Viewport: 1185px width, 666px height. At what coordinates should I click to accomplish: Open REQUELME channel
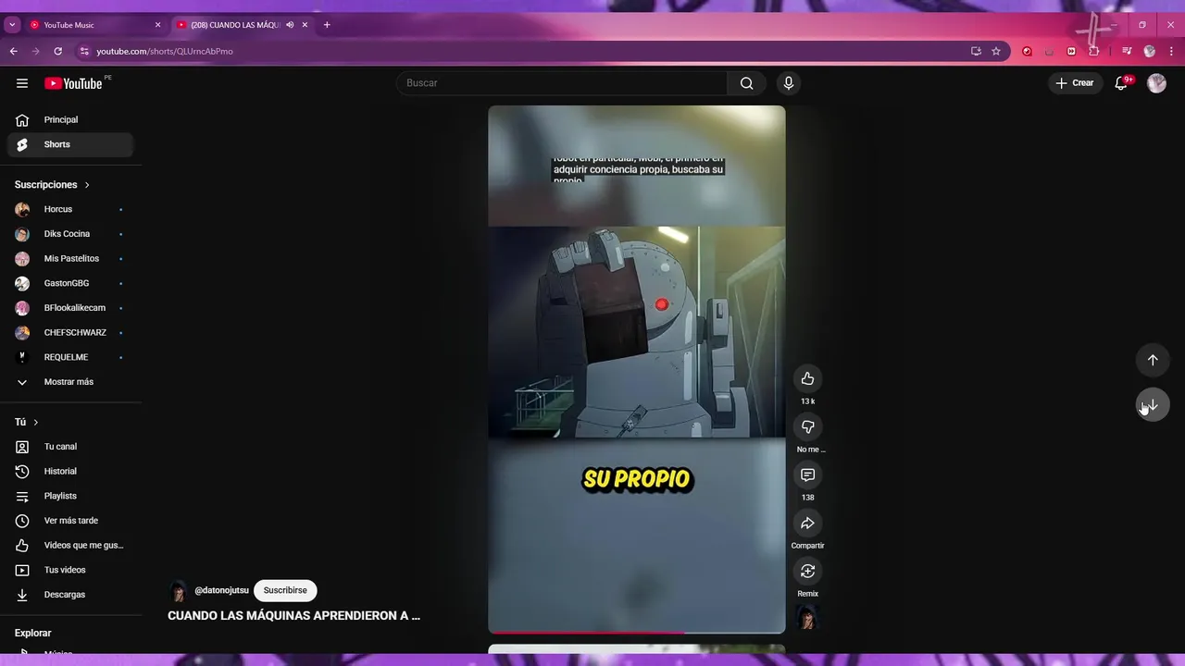click(70, 357)
